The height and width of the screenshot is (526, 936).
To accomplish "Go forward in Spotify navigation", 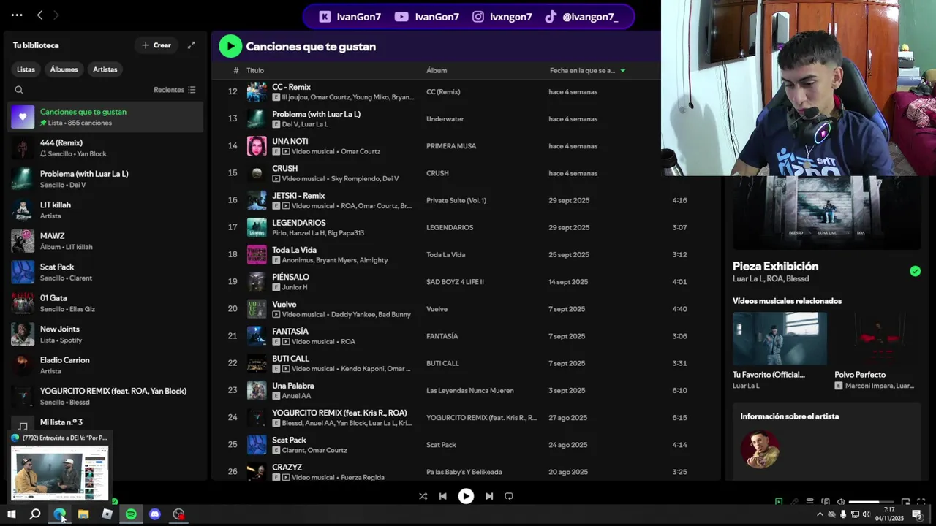I will (56, 15).
